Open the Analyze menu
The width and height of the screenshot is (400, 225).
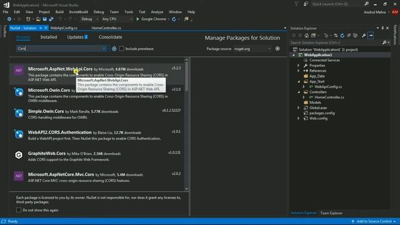click(157, 12)
